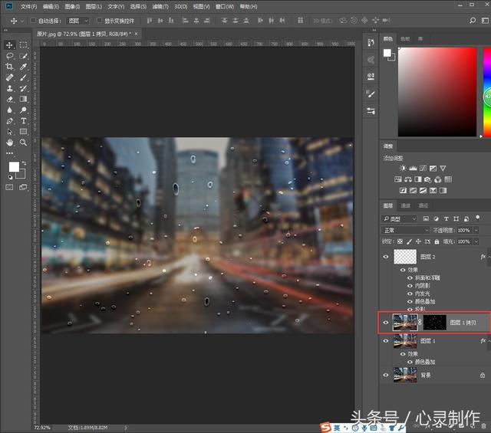
Task: Tick the 显示变换控件 checkbox
Action: (99, 21)
